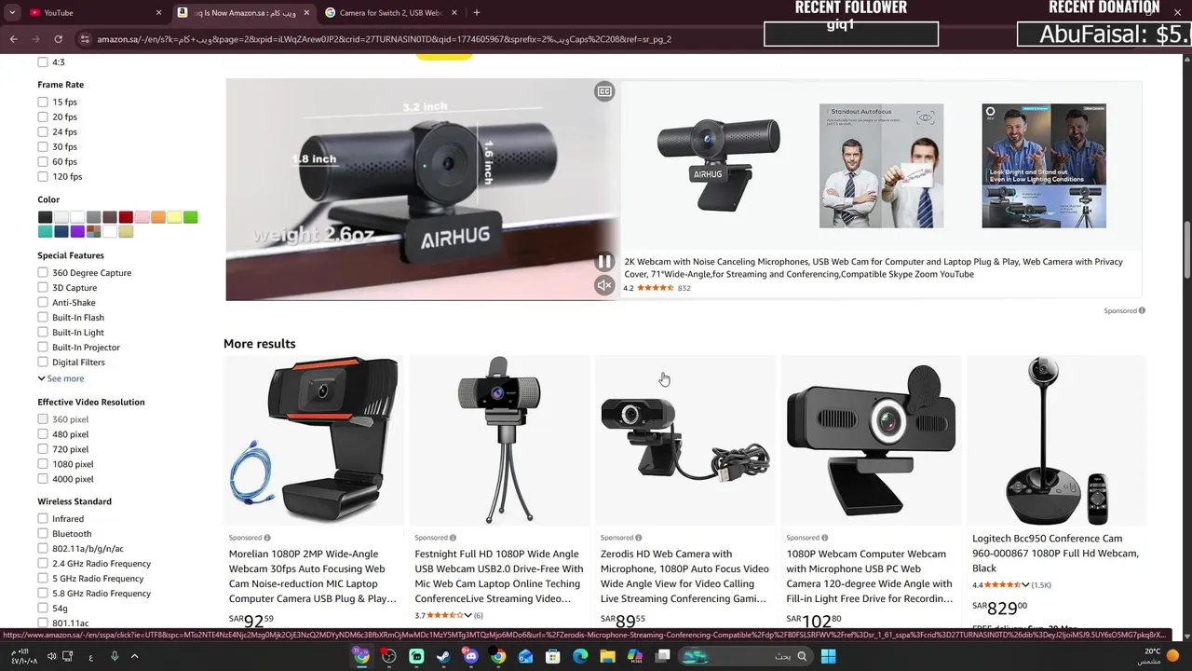The image size is (1192, 671).
Task: Open the Logitech Bcc950 Conference Cam listing
Action: [1056, 553]
